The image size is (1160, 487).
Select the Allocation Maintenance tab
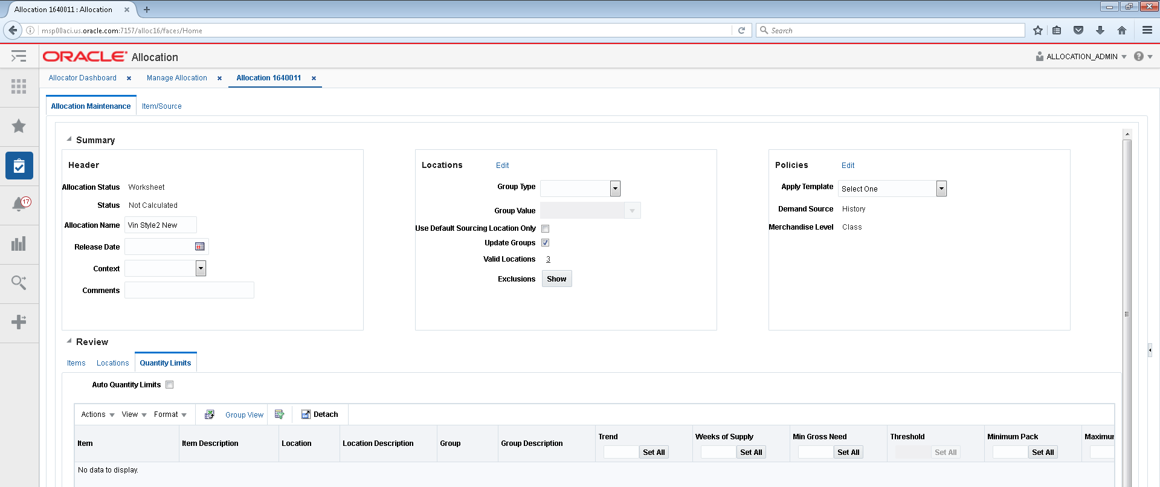[91, 106]
